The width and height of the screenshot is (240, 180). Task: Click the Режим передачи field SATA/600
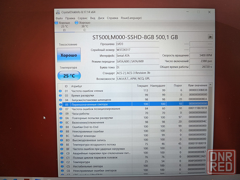tap(138, 61)
